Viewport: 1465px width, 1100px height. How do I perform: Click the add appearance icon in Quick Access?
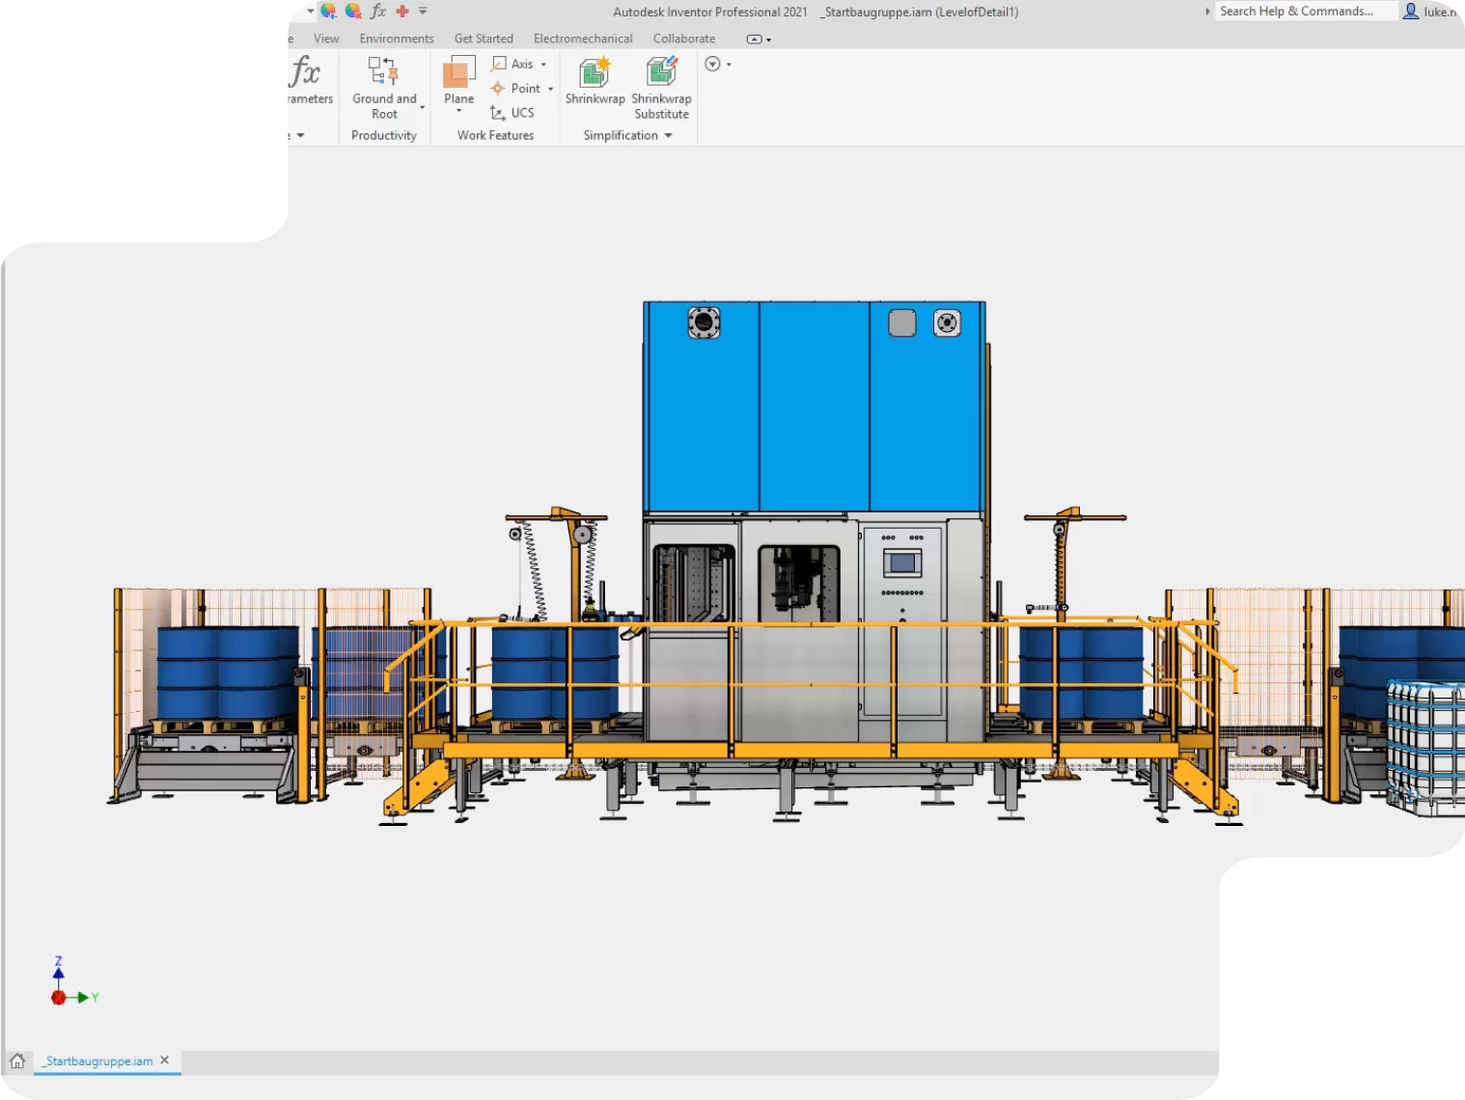[x=327, y=11]
